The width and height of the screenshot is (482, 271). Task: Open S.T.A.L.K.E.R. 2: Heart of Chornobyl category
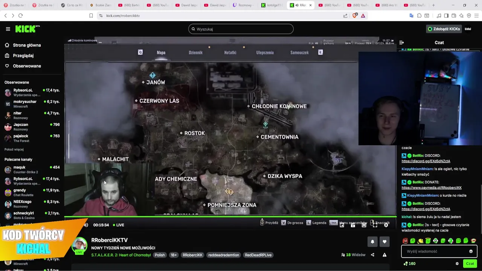121,255
